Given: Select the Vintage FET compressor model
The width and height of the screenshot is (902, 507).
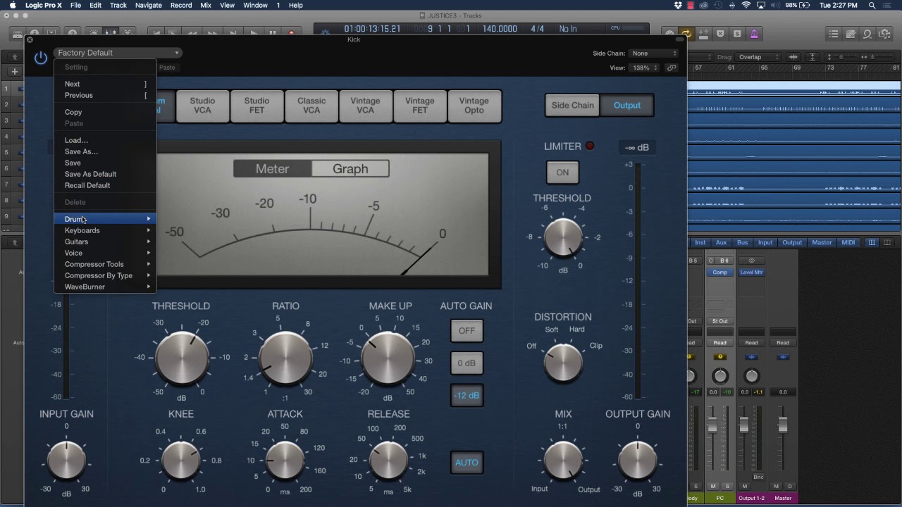Looking at the screenshot, I should pos(419,106).
